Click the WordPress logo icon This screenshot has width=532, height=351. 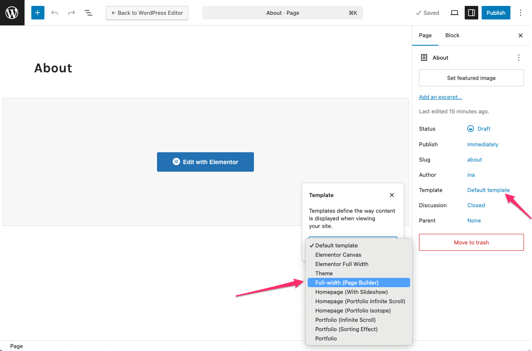[x=12, y=13]
